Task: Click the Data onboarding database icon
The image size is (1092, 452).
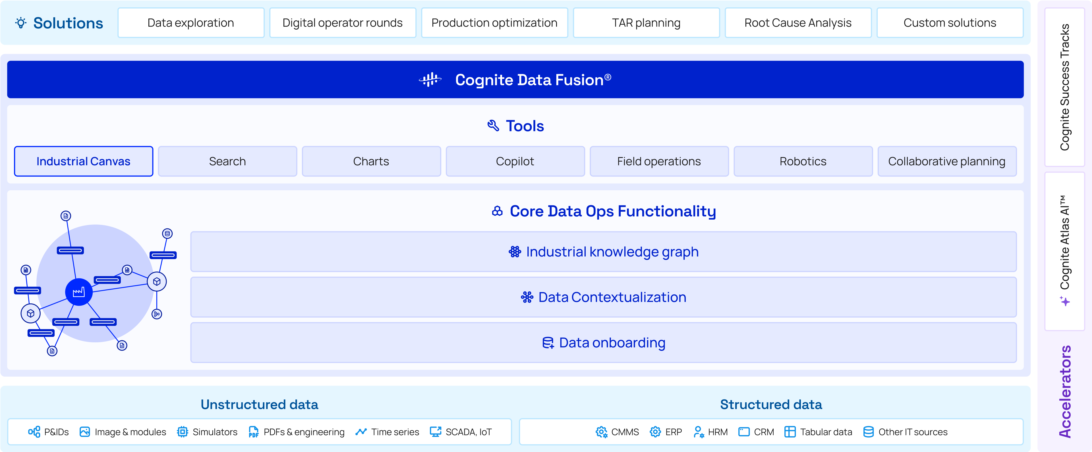Action: pyautogui.click(x=548, y=343)
